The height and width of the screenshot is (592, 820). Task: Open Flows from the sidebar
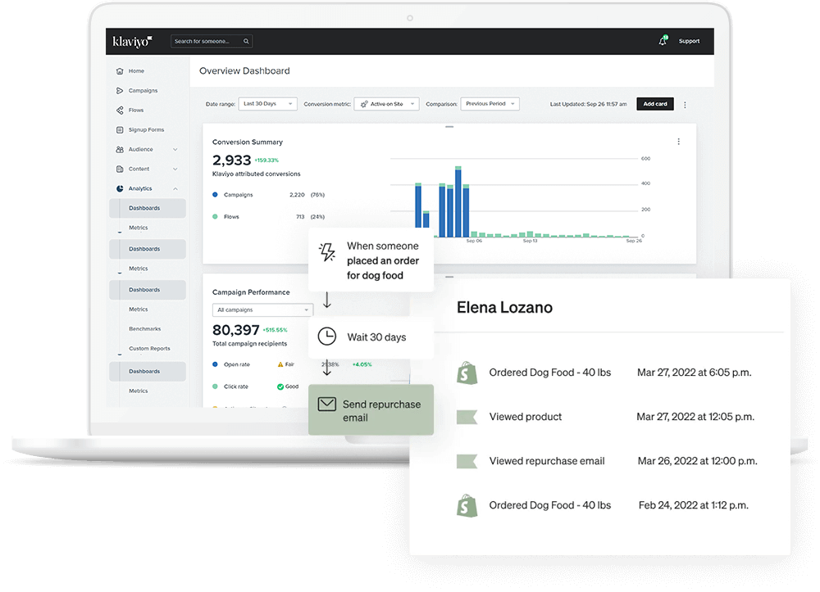(136, 111)
